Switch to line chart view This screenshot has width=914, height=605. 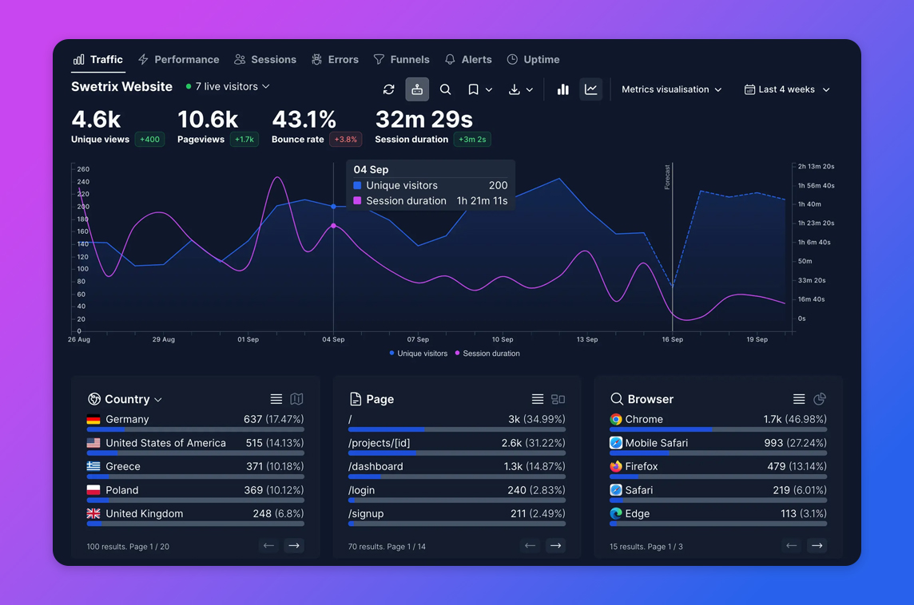point(590,89)
